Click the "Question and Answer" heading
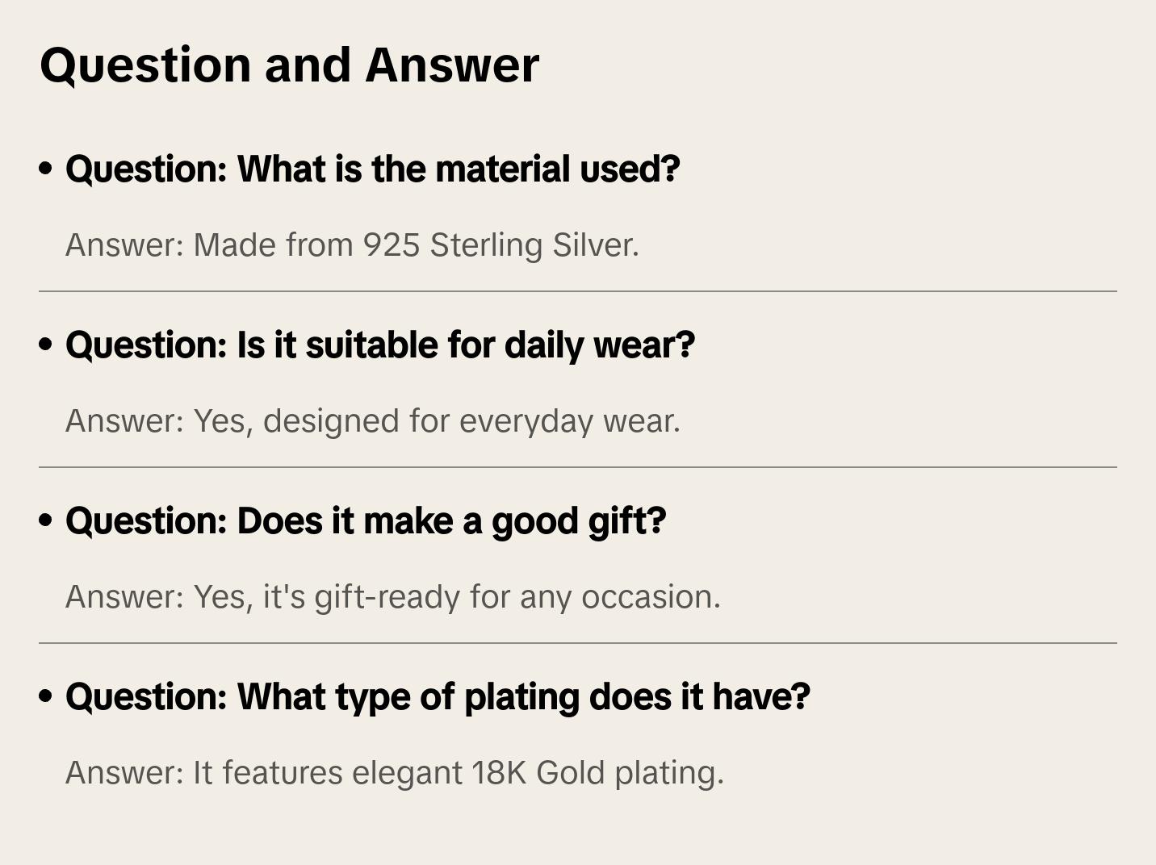Image resolution: width=1156 pixels, height=865 pixels. (x=289, y=65)
